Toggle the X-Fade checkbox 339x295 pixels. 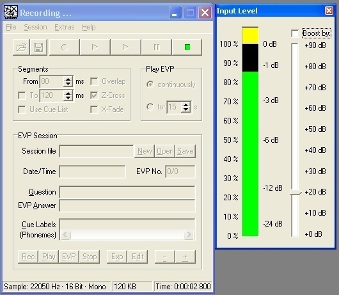coord(94,109)
